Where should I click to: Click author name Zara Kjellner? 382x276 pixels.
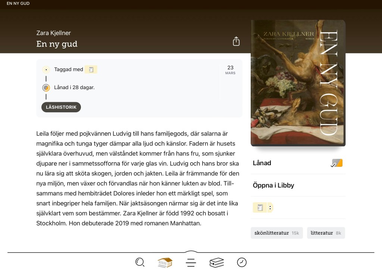(x=54, y=33)
